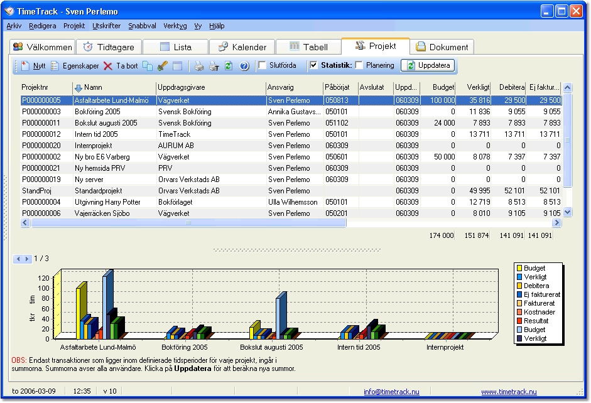Open the www.timetrack.nu website link
591x403 pixels.
(x=509, y=392)
